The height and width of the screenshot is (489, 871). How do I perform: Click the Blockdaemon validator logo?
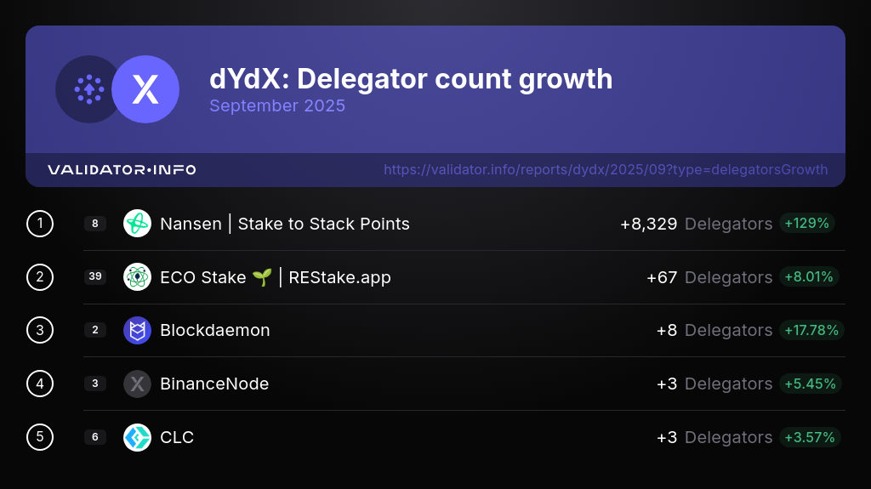coord(137,330)
